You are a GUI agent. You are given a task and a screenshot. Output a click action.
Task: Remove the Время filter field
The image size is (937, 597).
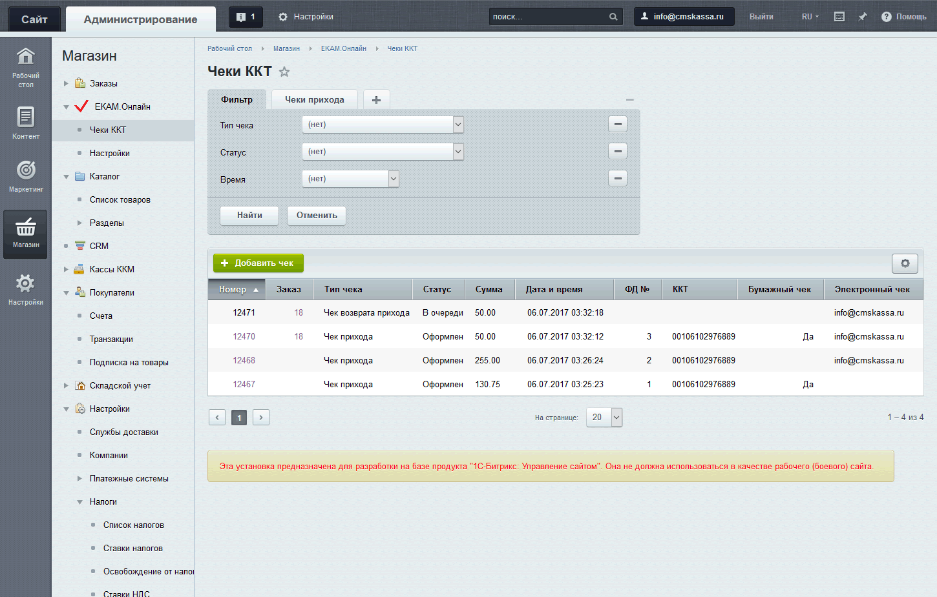coord(618,178)
